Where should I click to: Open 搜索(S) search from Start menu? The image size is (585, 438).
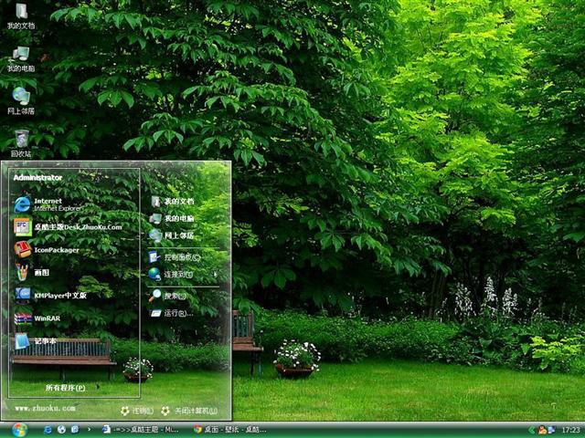[x=167, y=296]
